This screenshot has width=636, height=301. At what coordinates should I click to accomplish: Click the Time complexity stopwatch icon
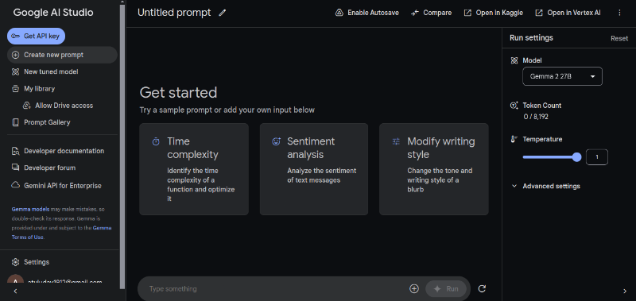pos(156,141)
